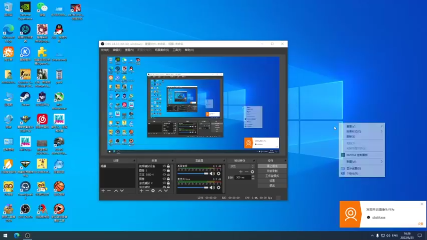
Task: Select the Recycle Bin desktop icon
Action: click(9, 9)
